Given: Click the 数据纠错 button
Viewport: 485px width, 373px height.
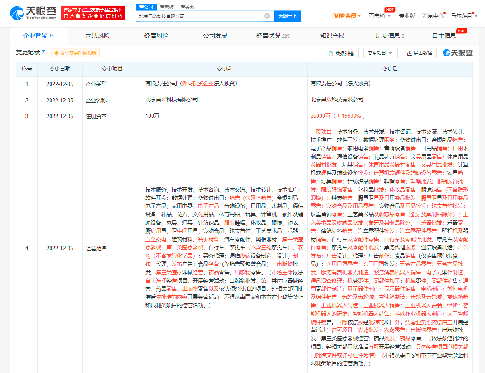Looking at the screenshot, I should tap(341, 53).
